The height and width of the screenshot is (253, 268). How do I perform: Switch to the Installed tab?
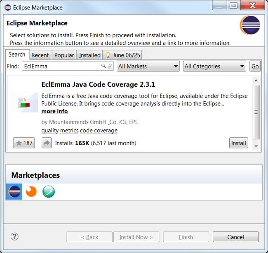coord(89,55)
